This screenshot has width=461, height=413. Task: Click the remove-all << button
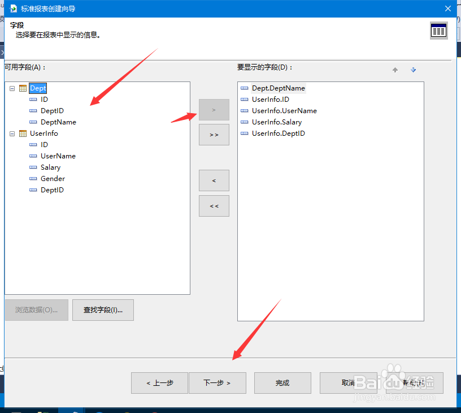(214, 205)
